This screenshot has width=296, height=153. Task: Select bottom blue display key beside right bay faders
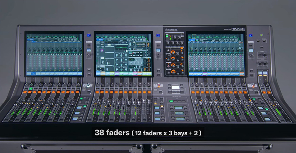click(267, 119)
